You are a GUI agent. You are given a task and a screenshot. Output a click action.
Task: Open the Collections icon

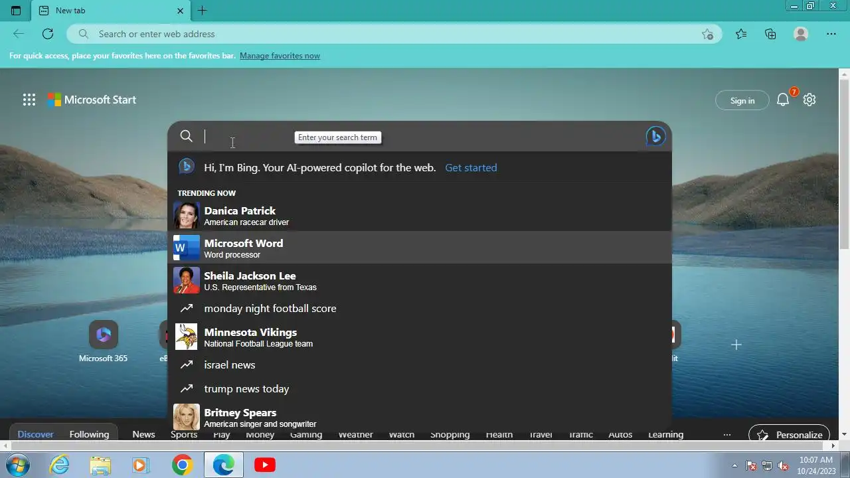[770, 34]
